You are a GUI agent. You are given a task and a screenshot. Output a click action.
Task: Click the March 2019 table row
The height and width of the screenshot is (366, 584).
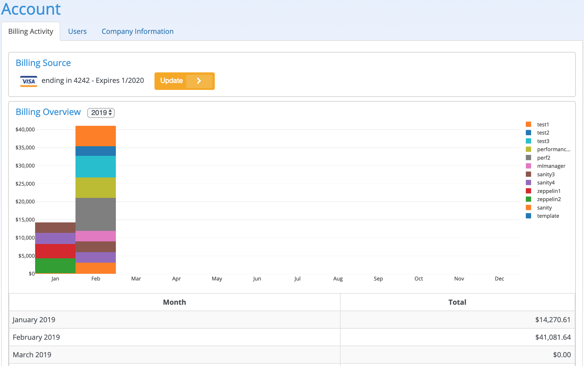click(292, 355)
